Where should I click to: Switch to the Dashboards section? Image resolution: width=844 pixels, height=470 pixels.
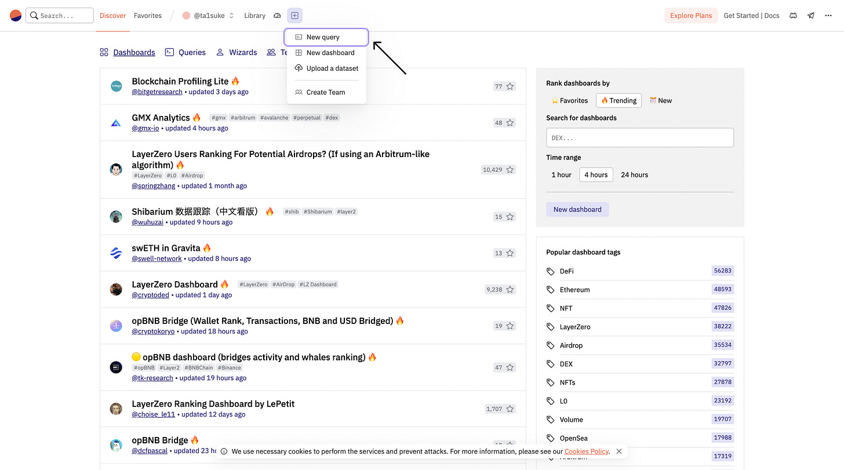pyautogui.click(x=128, y=52)
